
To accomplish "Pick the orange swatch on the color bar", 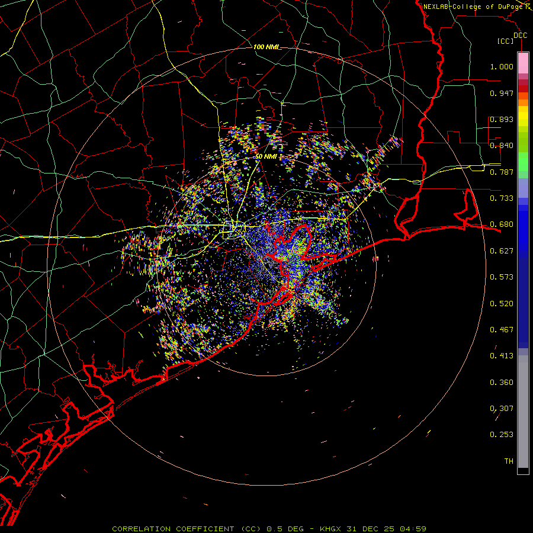I will tap(523, 102).
